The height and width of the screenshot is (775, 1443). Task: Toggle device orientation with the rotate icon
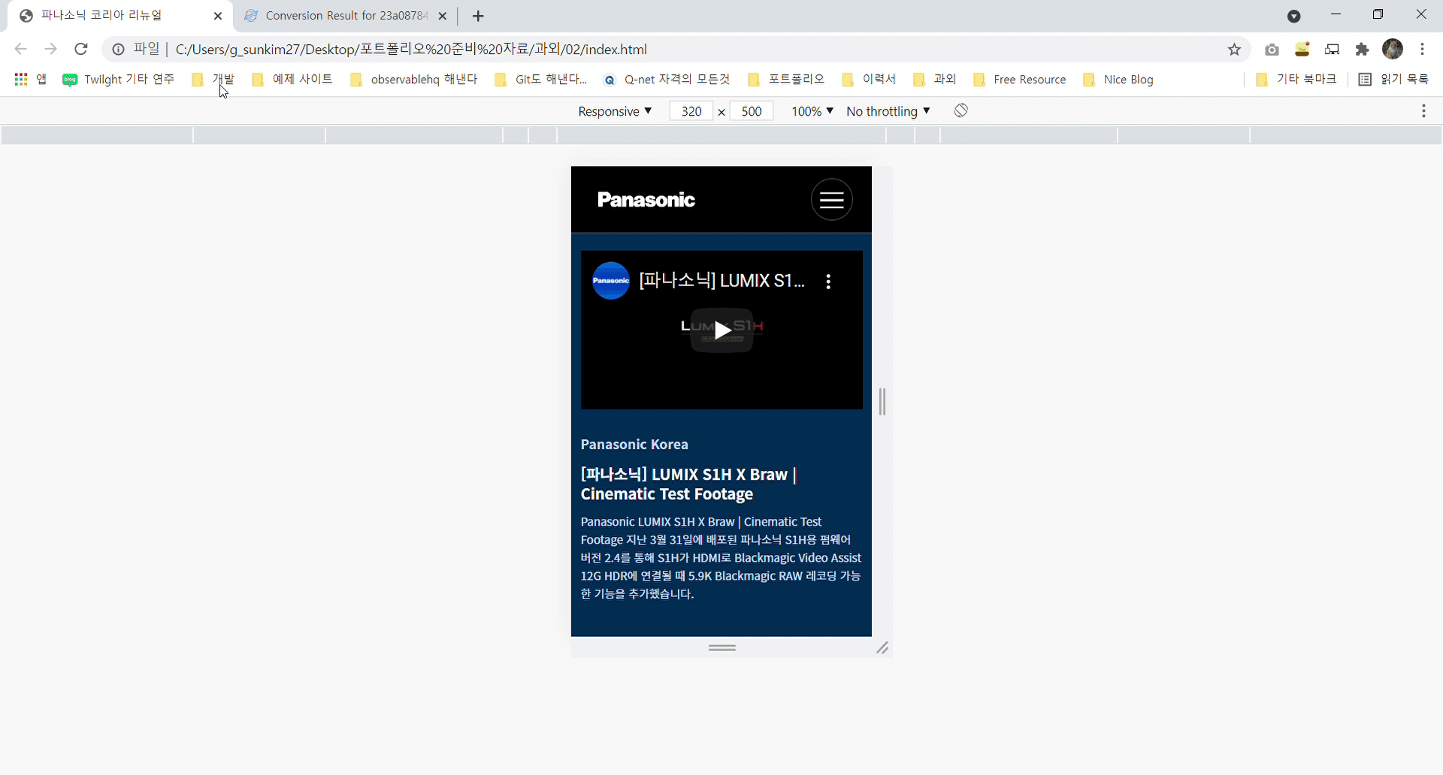pos(960,110)
